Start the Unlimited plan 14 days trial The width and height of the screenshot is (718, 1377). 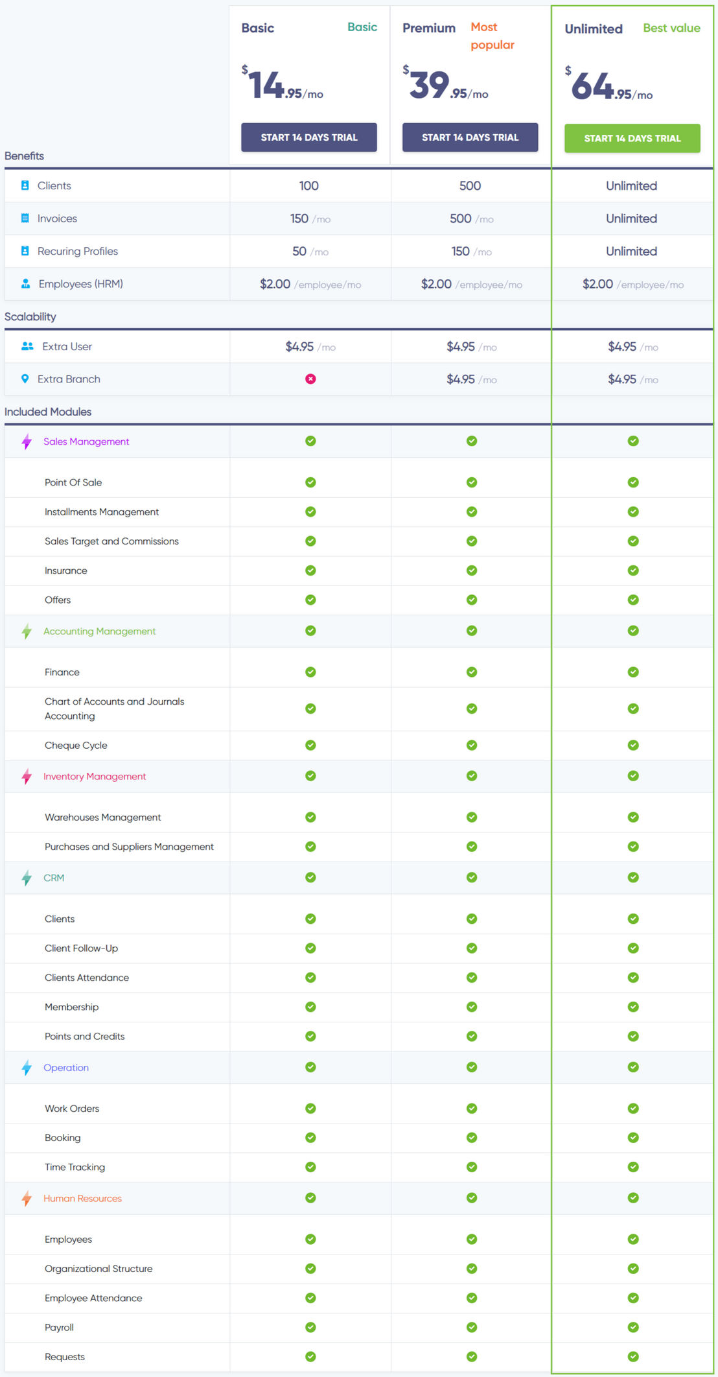tap(632, 138)
